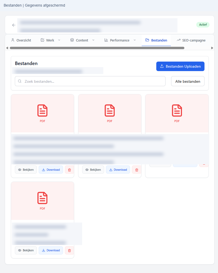Expand the Werk tab chevron

click(59, 40)
